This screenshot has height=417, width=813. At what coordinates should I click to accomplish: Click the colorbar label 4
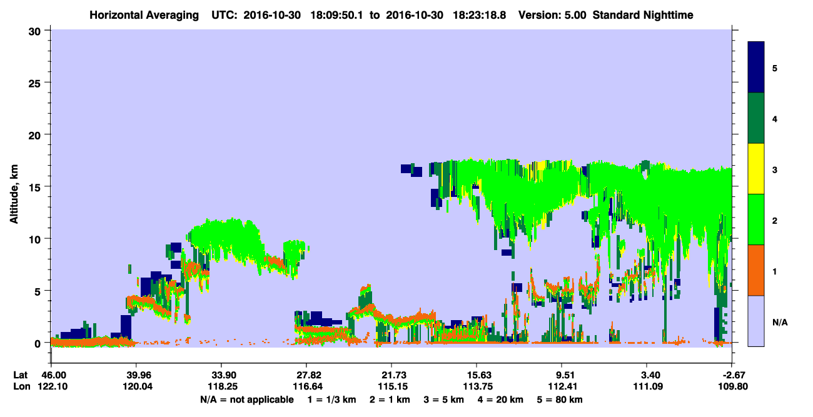775,118
